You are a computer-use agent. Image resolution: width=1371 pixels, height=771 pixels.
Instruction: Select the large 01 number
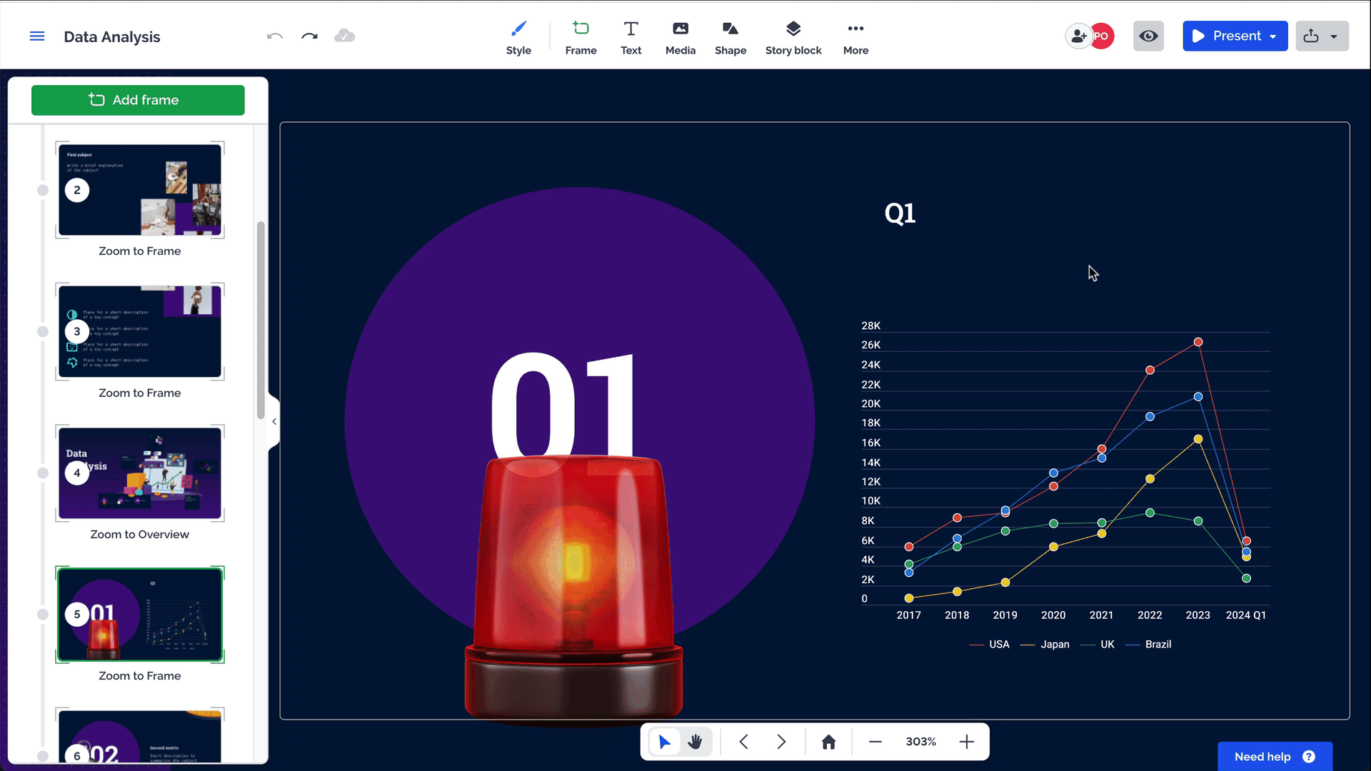[562, 403]
